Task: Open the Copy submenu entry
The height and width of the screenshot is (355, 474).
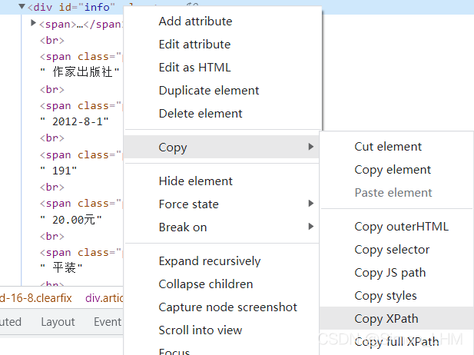Action: pos(222,147)
